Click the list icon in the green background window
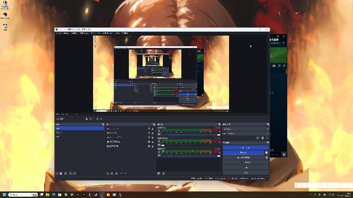Screen dimensions: 353x198 pos(279,66)
